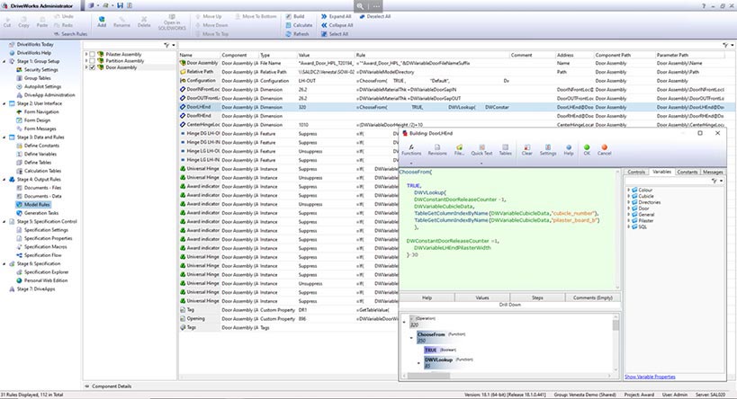Check the Partition Assembly checkbox
Screen dimensions: 737x399
tap(92, 61)
